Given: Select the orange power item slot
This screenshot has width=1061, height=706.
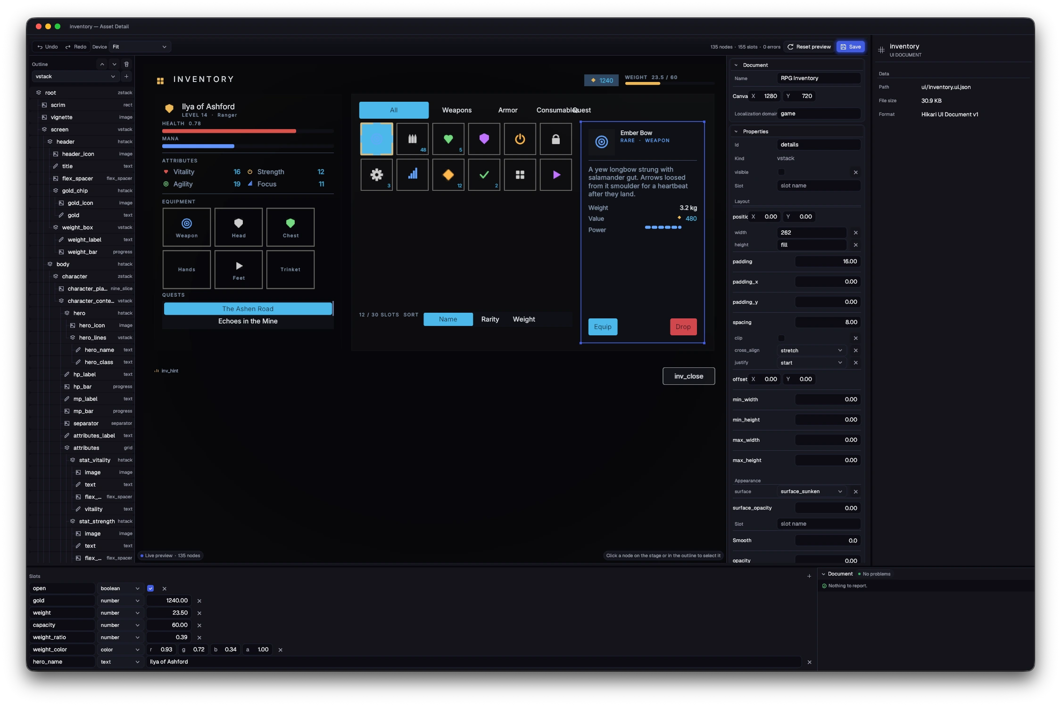Looking at the screenshot, I should click(520, 139).
